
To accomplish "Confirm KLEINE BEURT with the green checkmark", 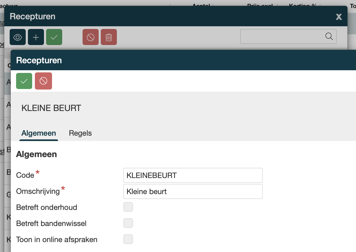I will click(x=24, y=81).
